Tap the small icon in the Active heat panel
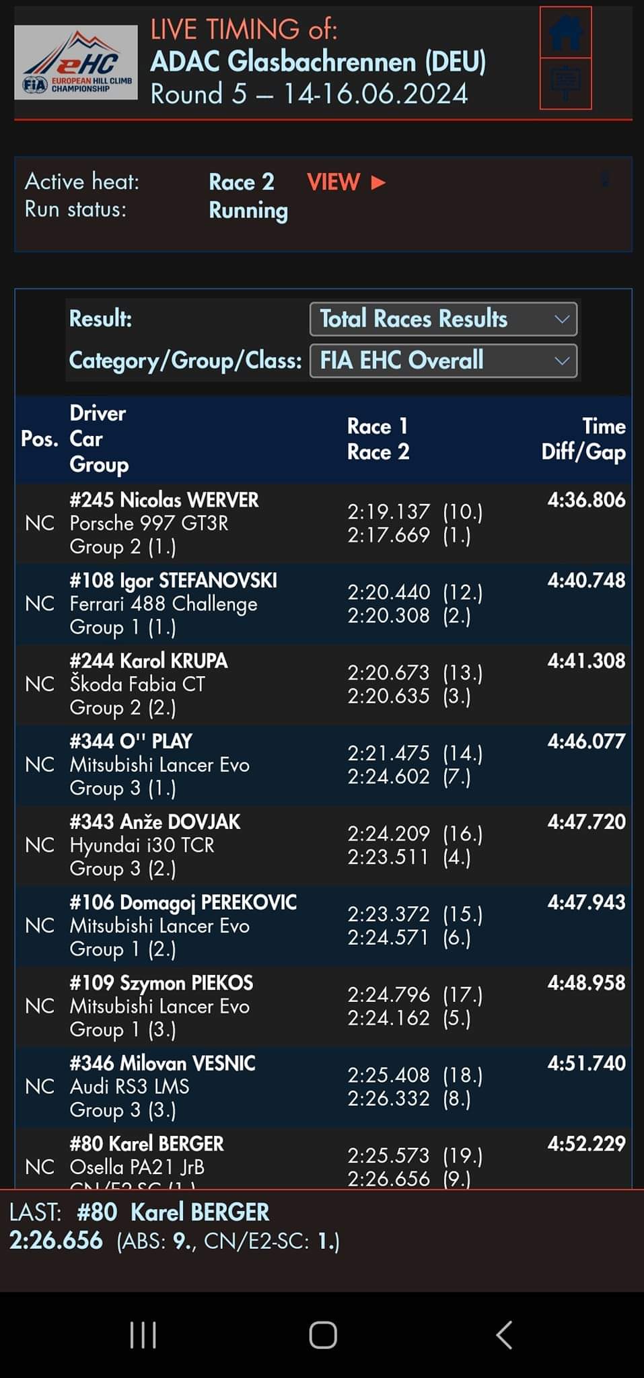This screenshot has width=644, height=1378. tap(604, 180)
